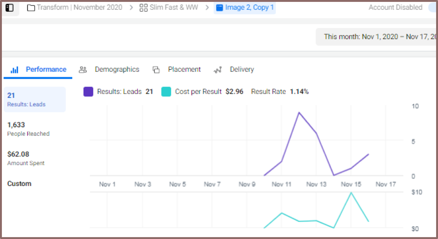Image resolution: width=438 pixels, height=239 pixels.
Task: Click the Nov 1 axis label
Action: pyautogui.click(x=107, y=184)
